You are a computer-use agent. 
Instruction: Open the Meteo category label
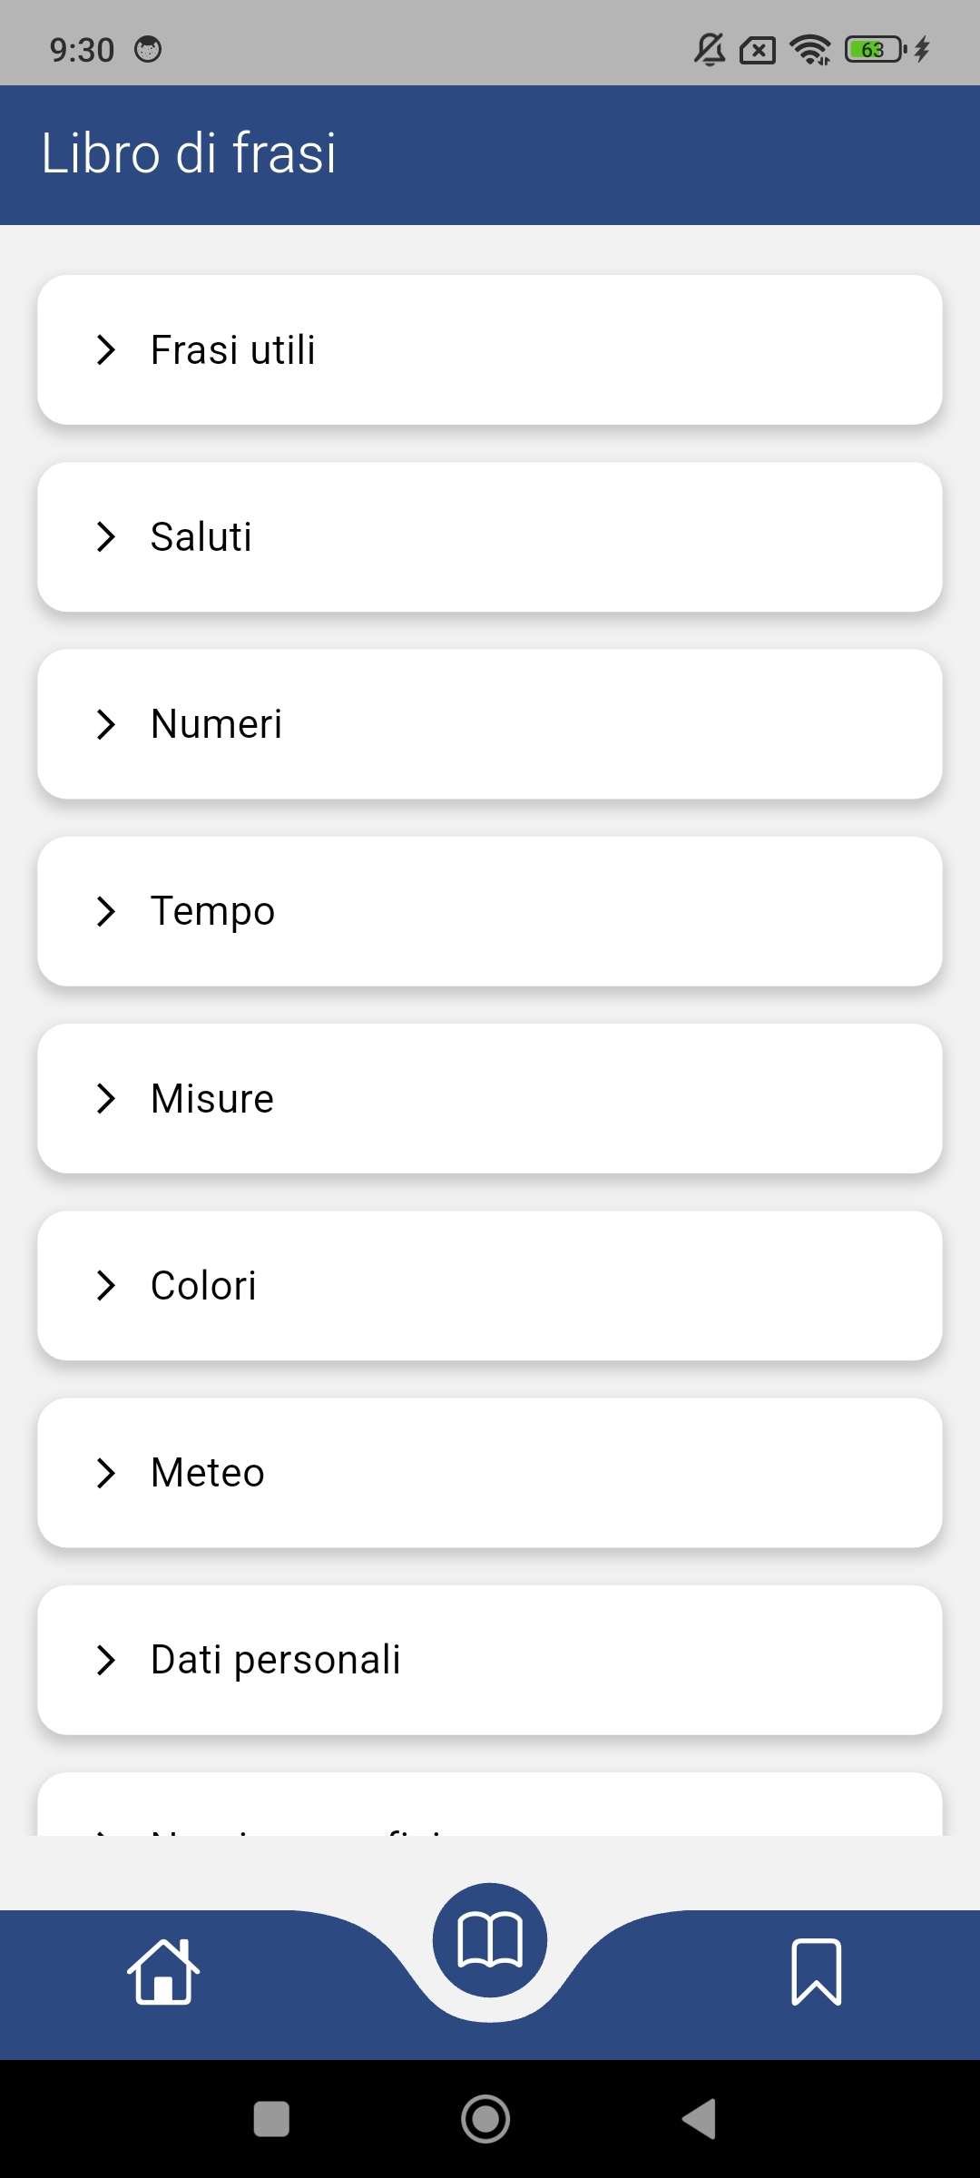pyautogui.click(x=208, y=1473)
